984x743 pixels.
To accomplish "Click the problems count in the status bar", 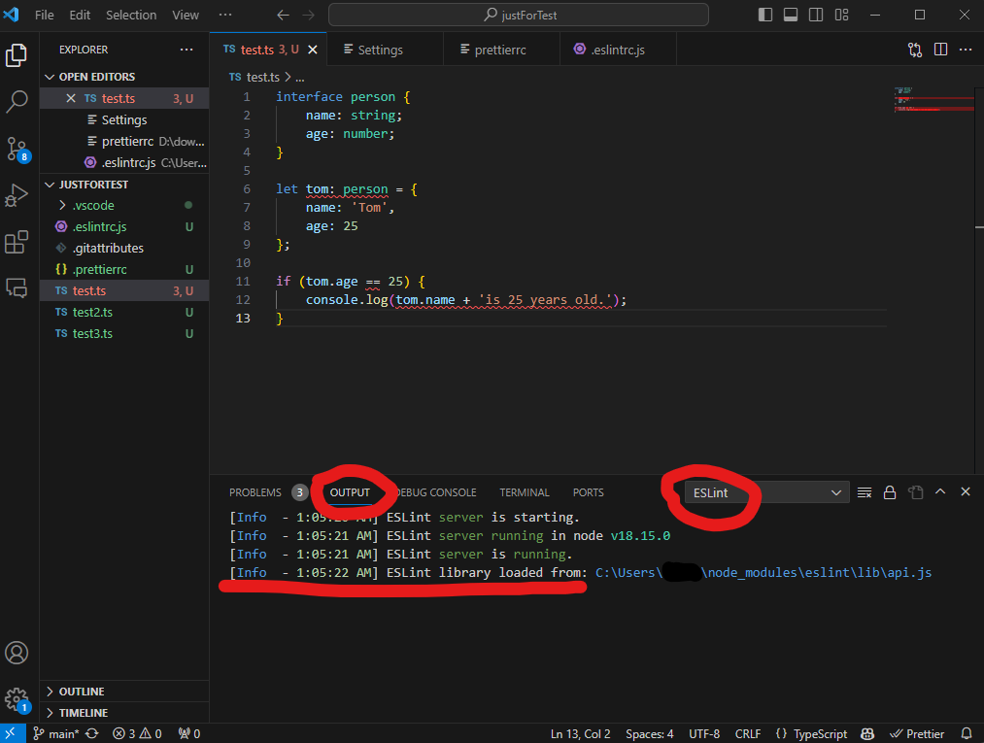I will pos(137,733).
